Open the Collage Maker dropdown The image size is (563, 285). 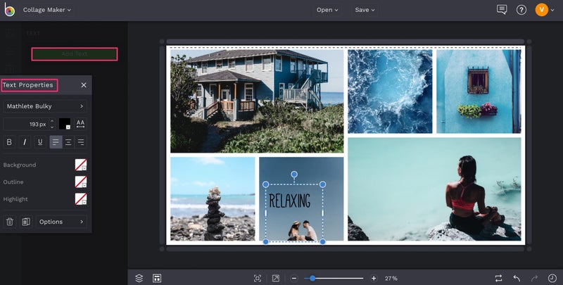[x=46, y=10]
